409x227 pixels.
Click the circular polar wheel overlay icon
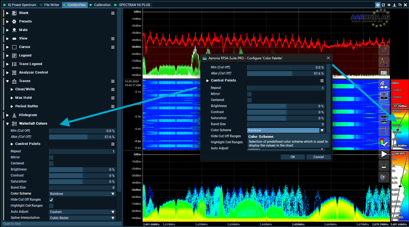[x=384, y=177]
